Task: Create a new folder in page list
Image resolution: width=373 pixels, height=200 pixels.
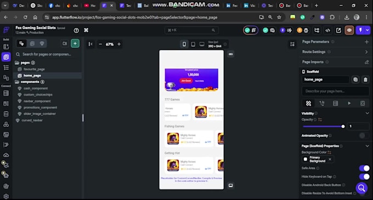Action: 65,43
